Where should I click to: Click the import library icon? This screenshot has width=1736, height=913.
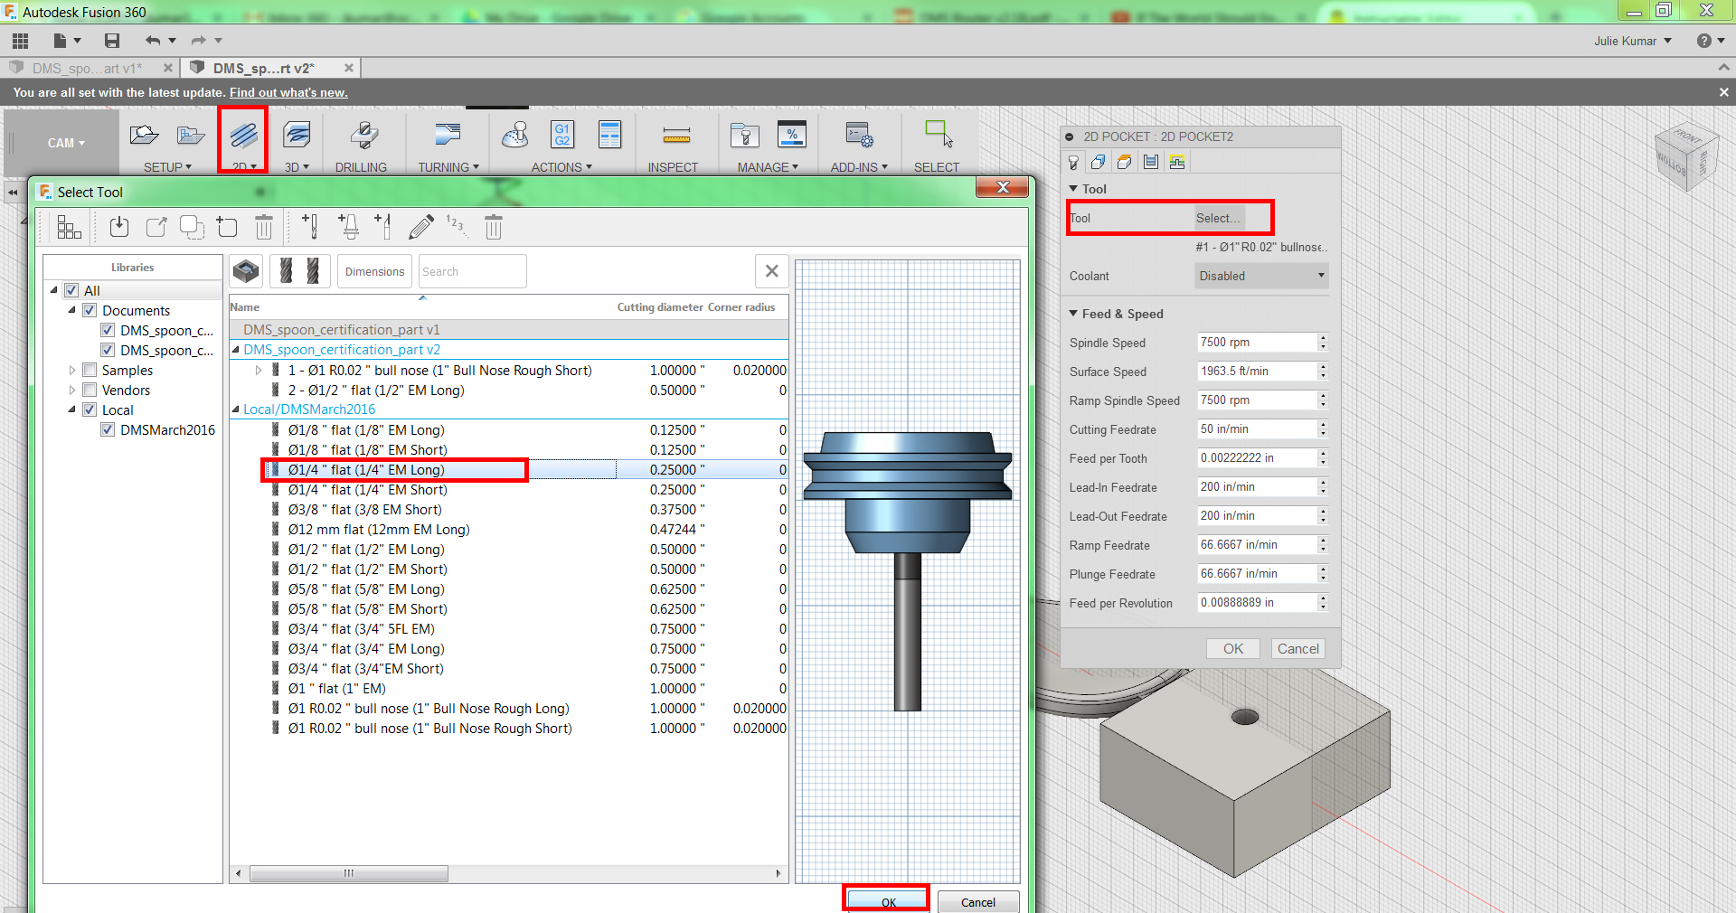click(119, 227)
